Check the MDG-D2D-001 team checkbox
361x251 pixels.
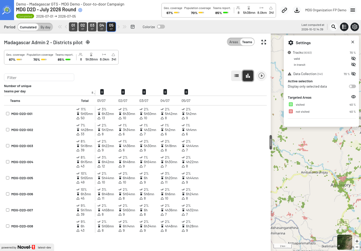coord(8,114)
